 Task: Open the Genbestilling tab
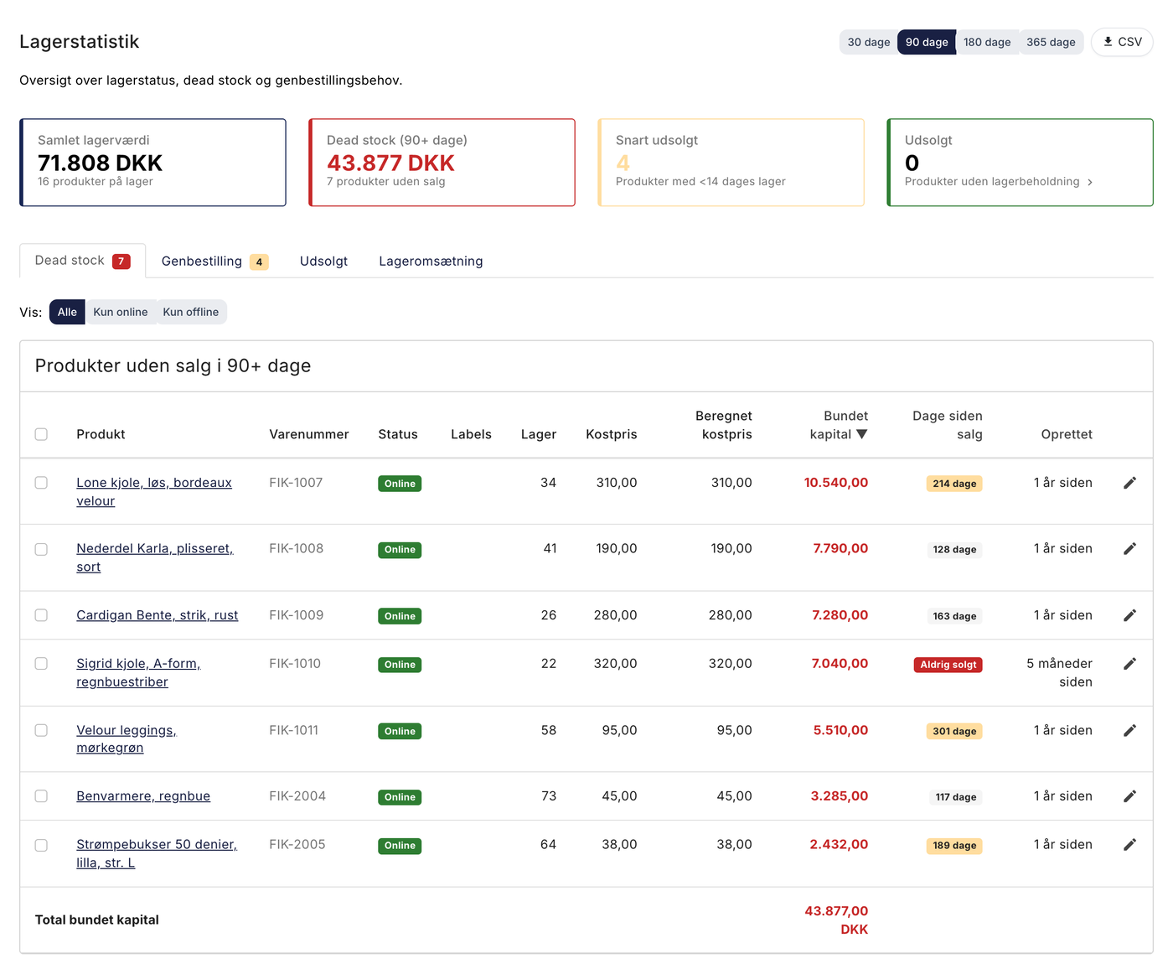tap(214, 262)
